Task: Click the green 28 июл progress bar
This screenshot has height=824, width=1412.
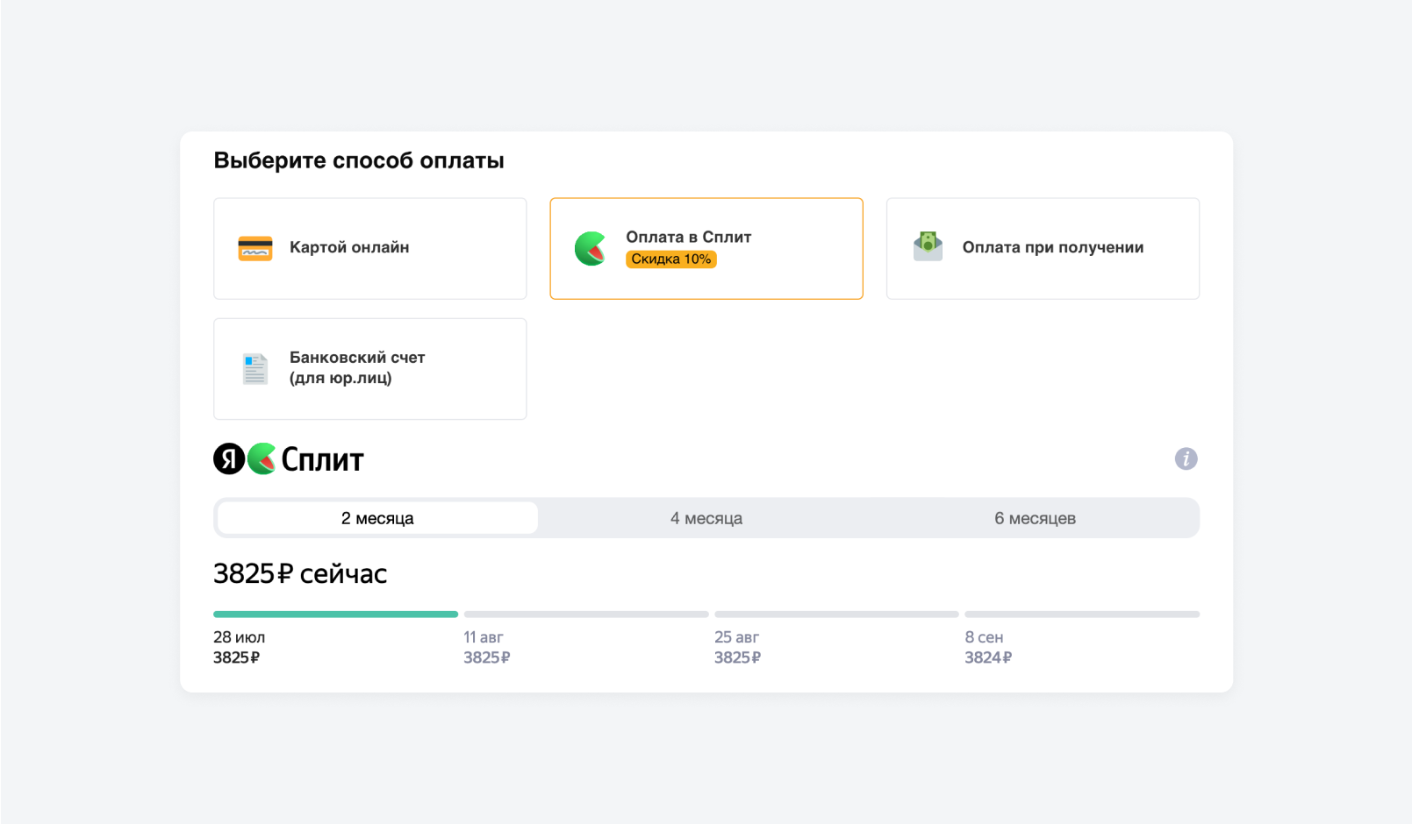Action: (x=335, y=614)
